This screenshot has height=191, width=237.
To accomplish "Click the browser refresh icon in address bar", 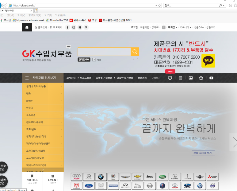I will click(x=159, y=6).
